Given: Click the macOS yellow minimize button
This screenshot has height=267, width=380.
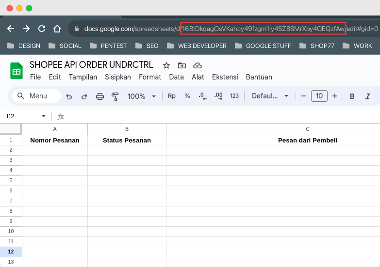Looking at the screenshot, I should coord(19,8).
